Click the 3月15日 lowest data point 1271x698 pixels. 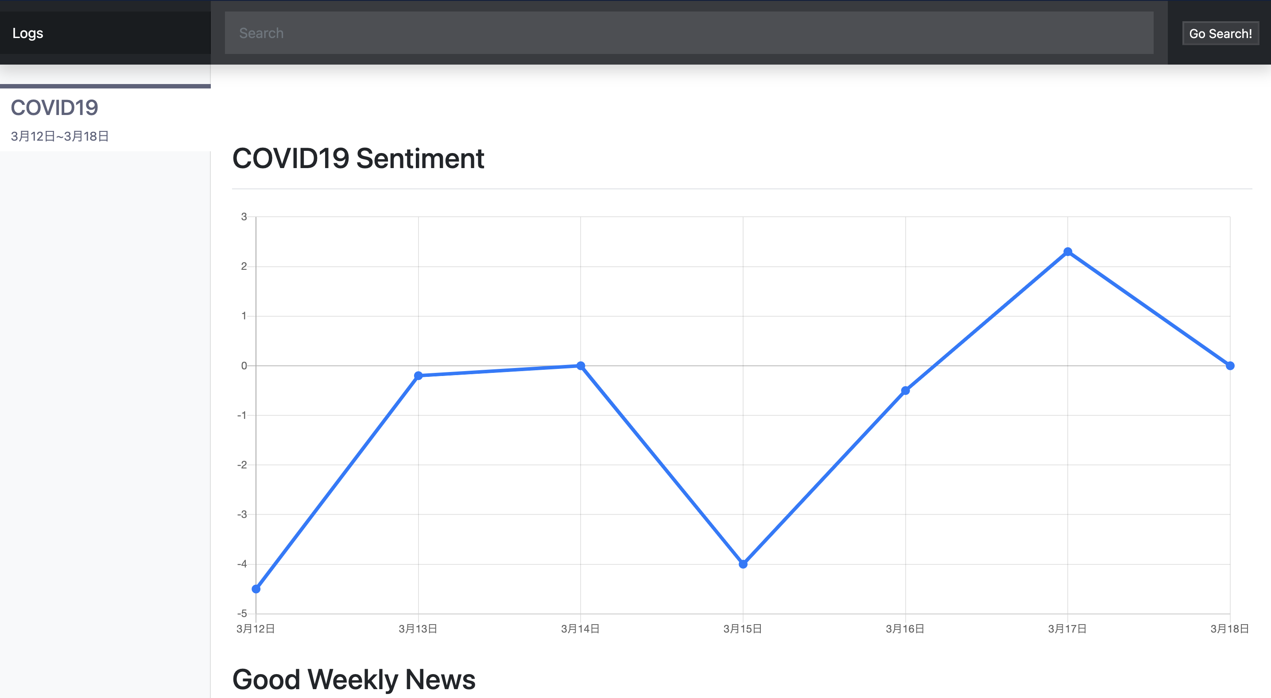743,564
